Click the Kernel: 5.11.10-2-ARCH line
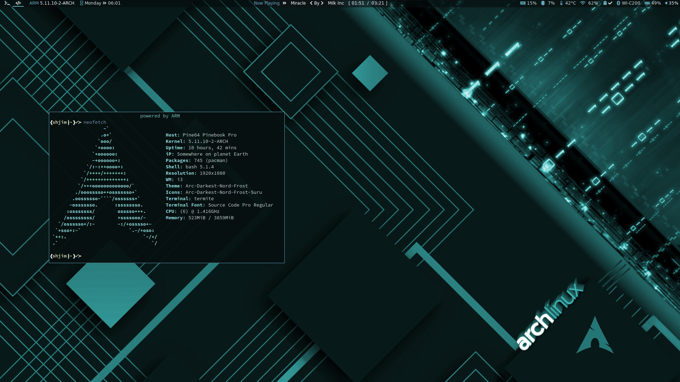Screen dimensions: 680x382 (x=197, y=141)
